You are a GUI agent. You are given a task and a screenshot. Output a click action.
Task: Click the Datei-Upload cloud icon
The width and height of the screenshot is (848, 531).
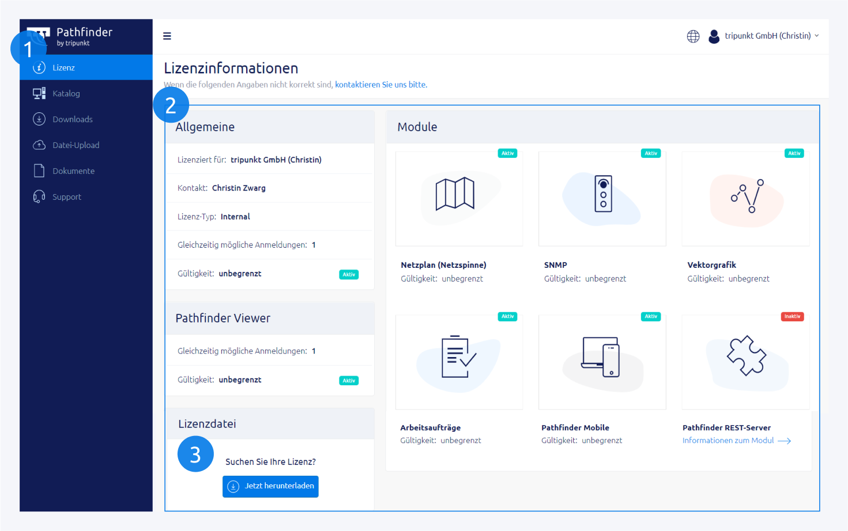click(x=39, y=145)
